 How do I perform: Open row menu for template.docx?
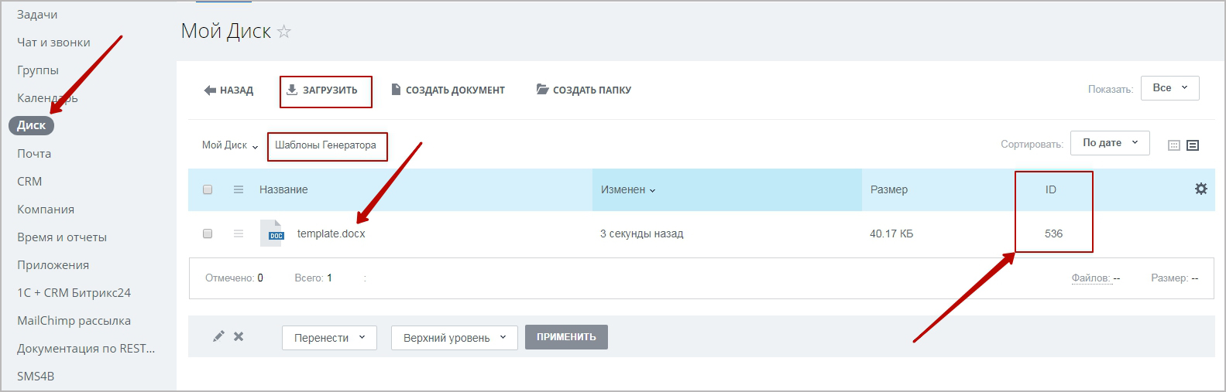pos(239,233)
